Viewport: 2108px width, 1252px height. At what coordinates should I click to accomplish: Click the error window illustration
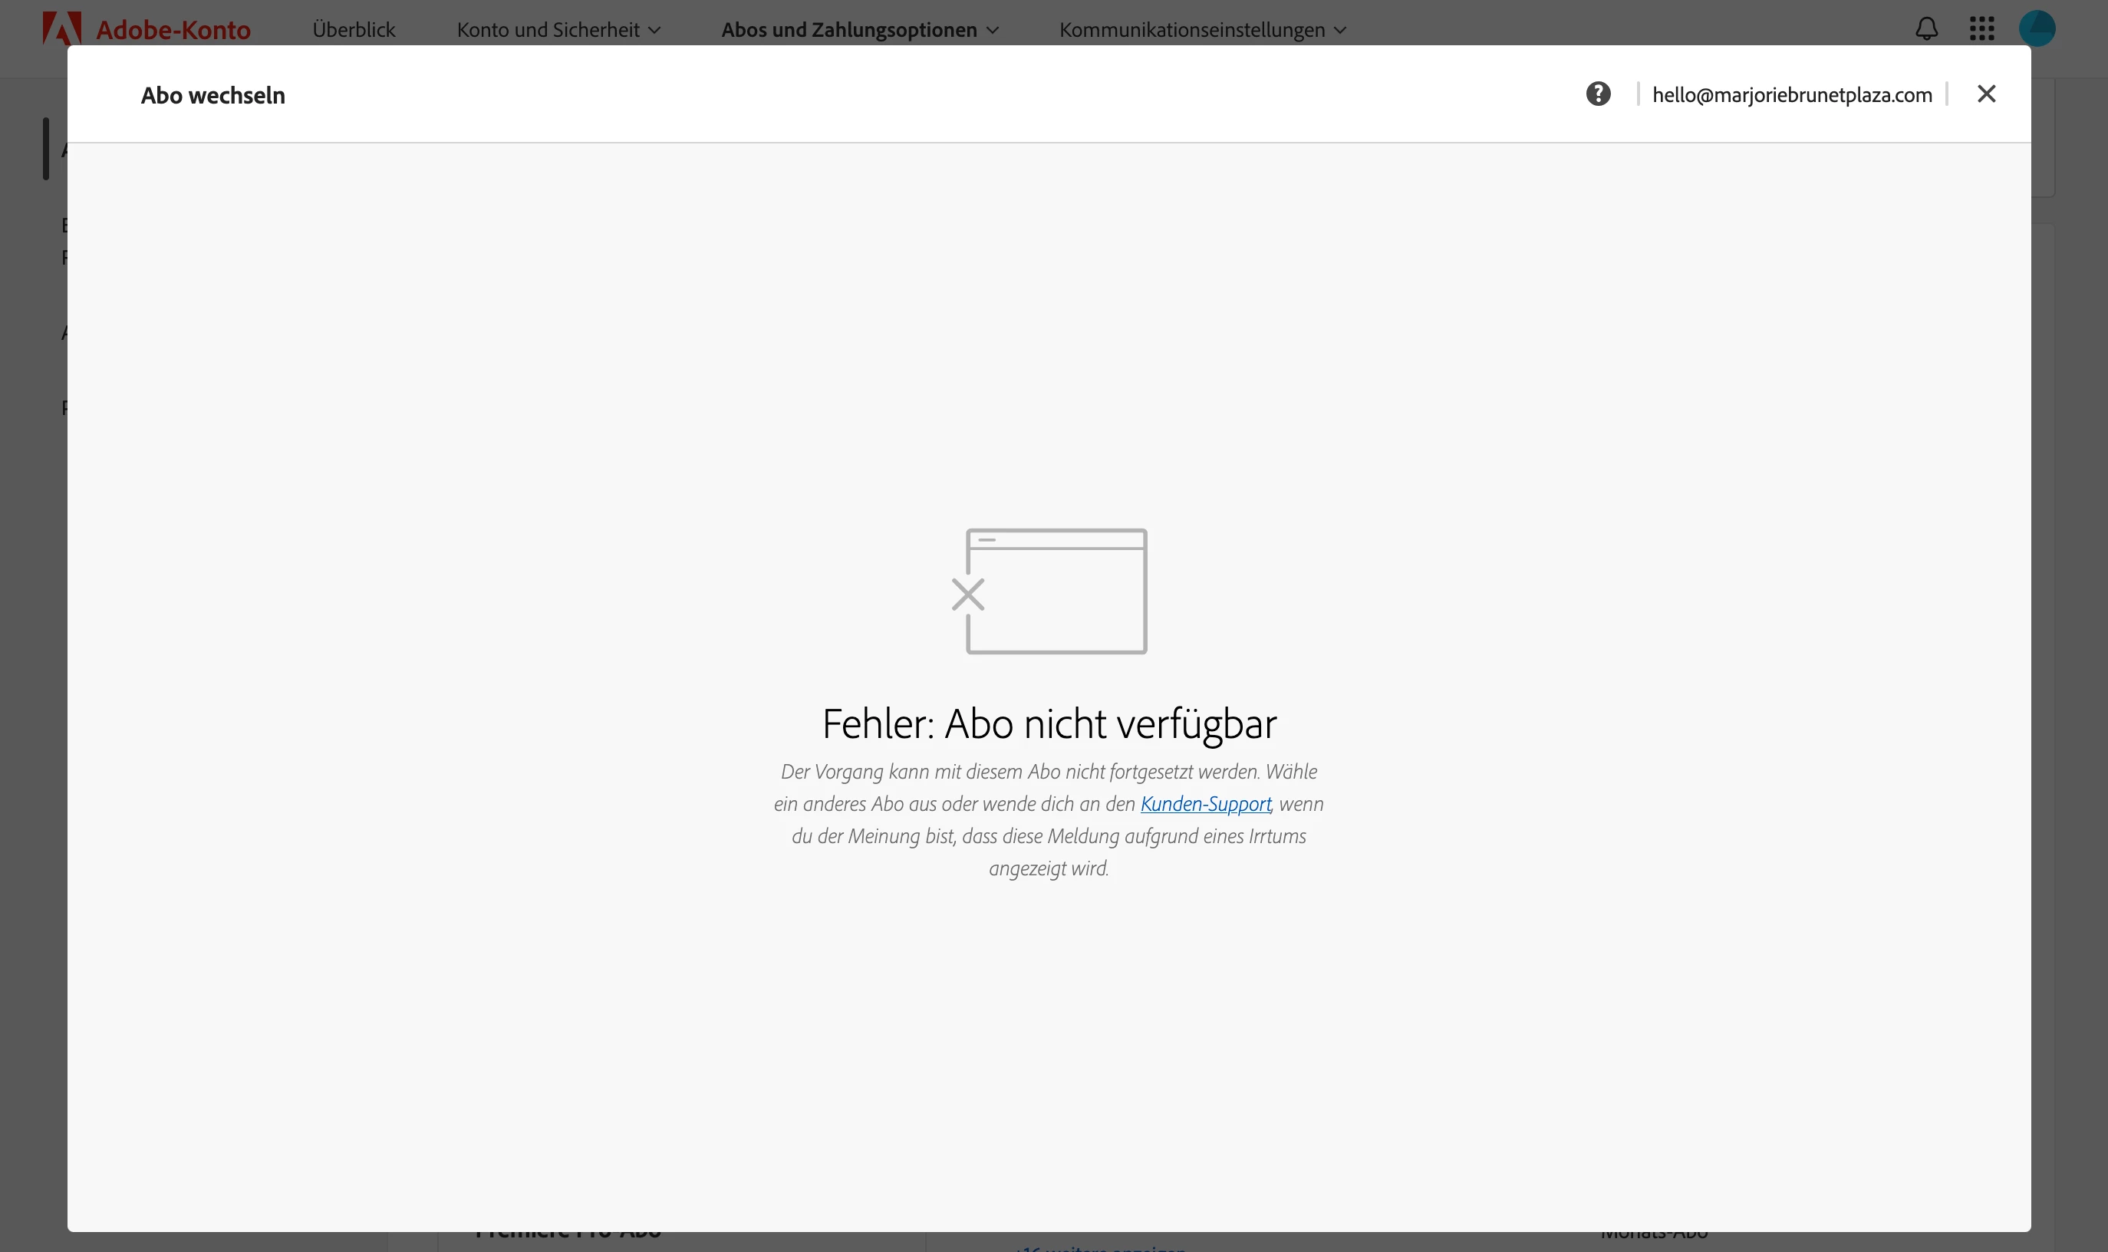(1056, 591)
